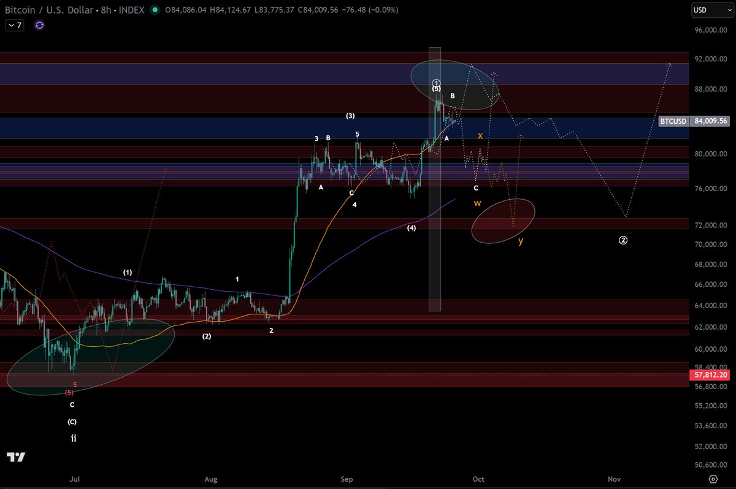Click the 58,400.00 price axis value
The width and height of the screenshot is (736, 489).
pyautogui.click(x=711, y=368)
